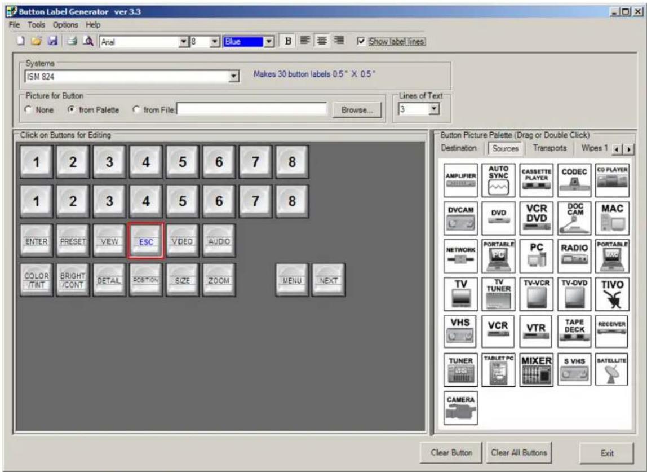
Task: Open the Lines of Text dropdown
Action: pos(433,109)
